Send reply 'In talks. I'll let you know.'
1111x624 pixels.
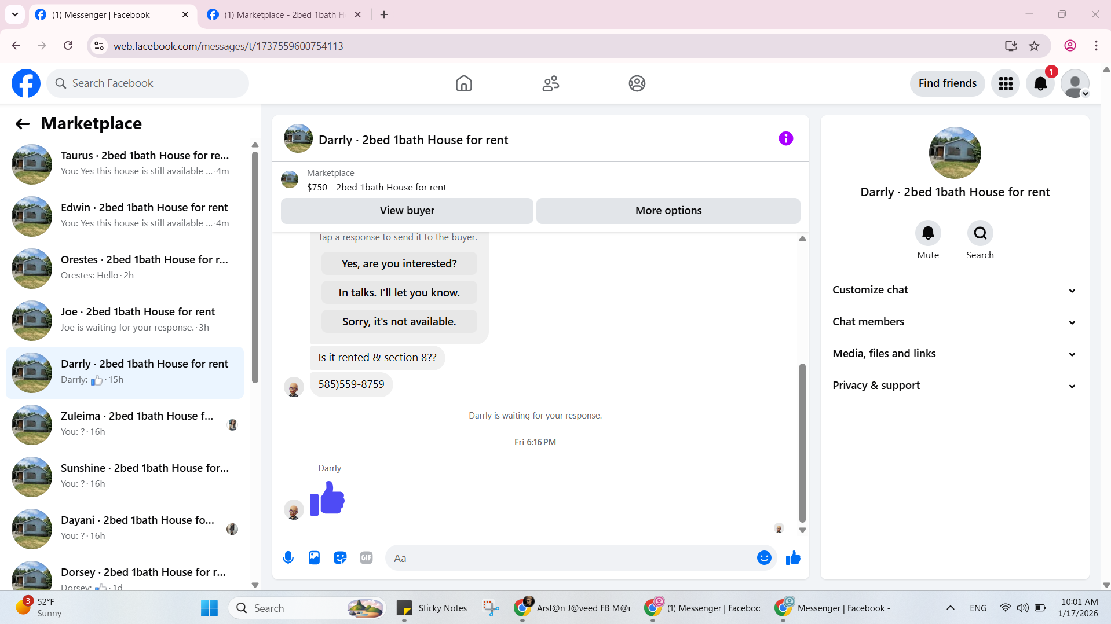[x=399, y=292]
